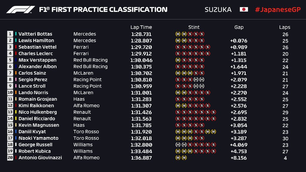Click the F1 logo
The image size is (306, 172).
(x=21, y=10)
